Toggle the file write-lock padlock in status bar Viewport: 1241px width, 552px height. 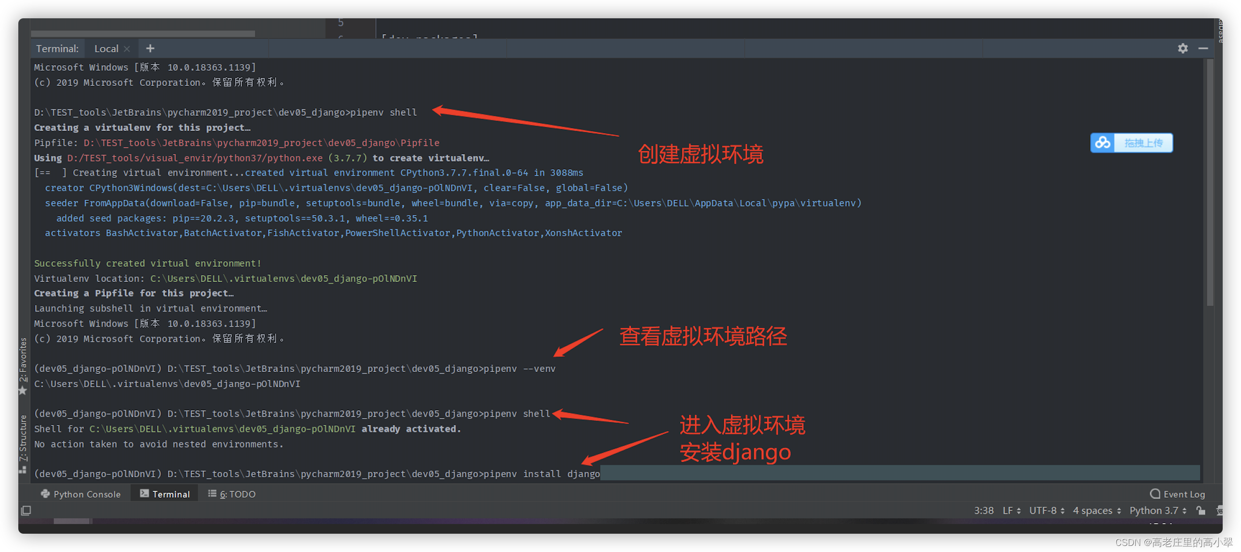1200,510
